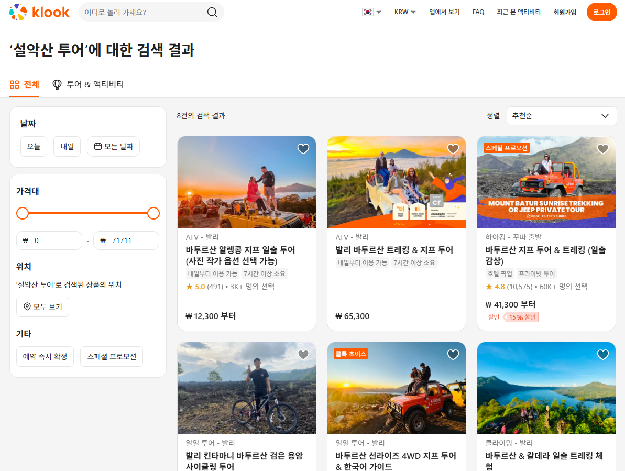
Task: Click 모두 보기 location button
Action: (42, 306)
